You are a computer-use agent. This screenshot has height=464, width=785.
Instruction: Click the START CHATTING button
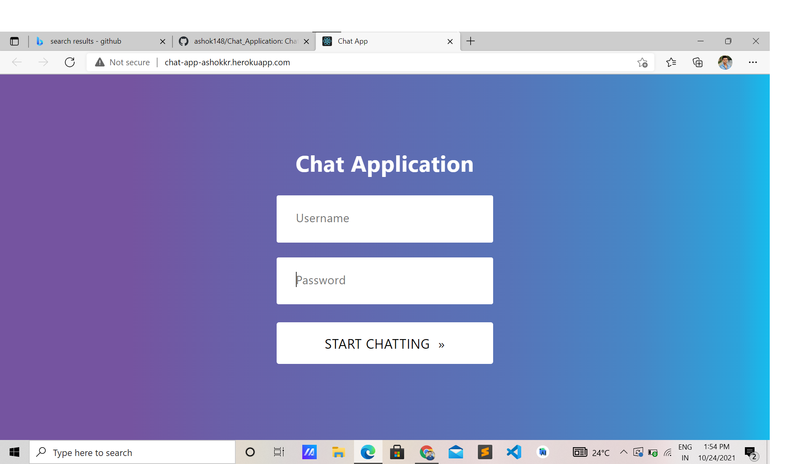coord(384,343)
